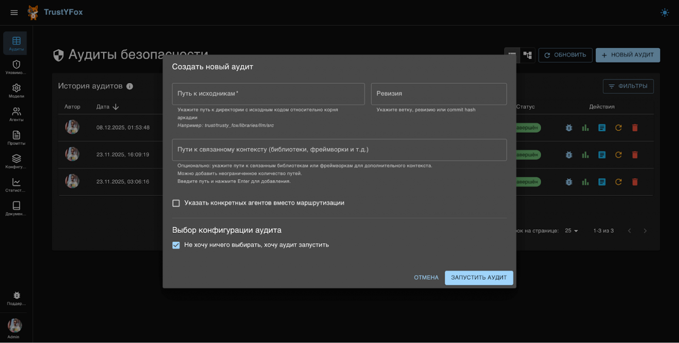
Task: Show bar chart for 23.11.2025 16:09:19 audit
Action: pyautogui.click(x=585, y=155)
